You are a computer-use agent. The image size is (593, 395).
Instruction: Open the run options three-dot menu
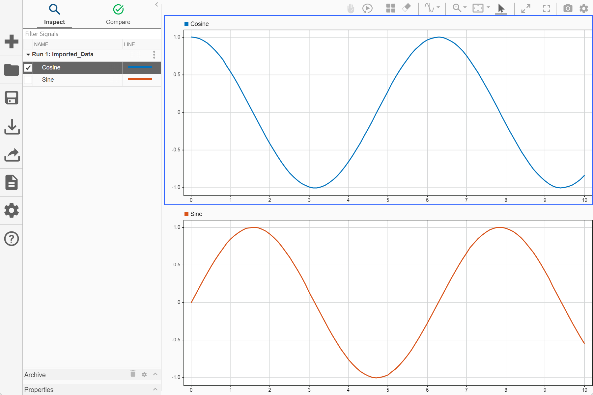[154, 55]
